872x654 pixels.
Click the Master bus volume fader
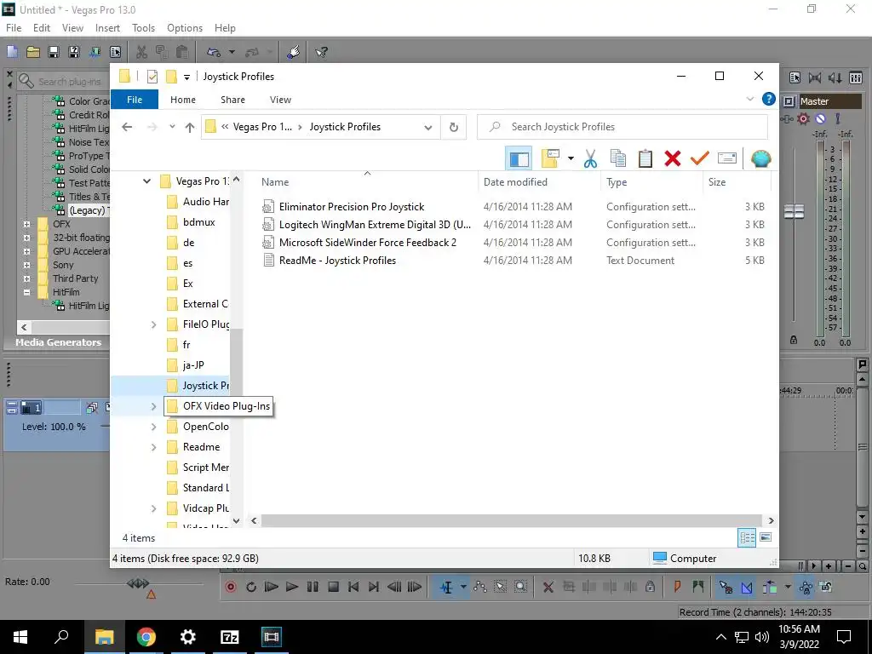(795, 211)
